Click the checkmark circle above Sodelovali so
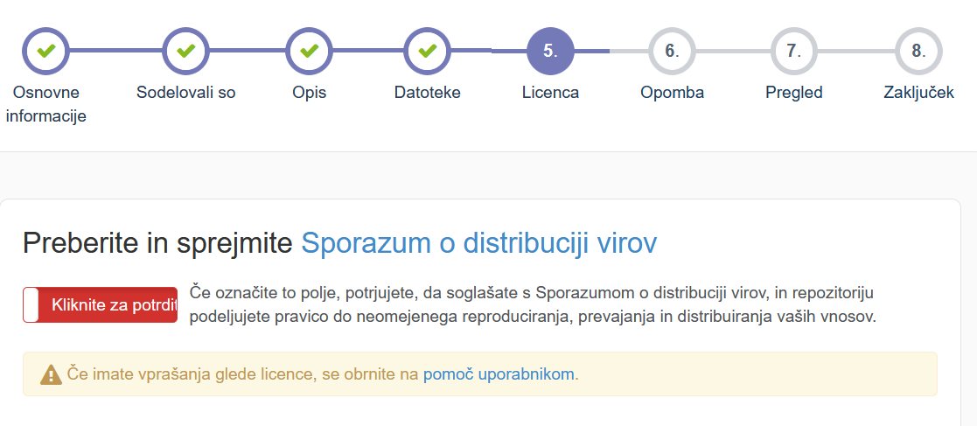Viewport: 977px width, 426px height. pos(185,51)
